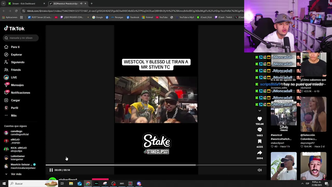Viewport: 332px width, 187px height.
Task: Open the tab search dropdown arrow
Action: 3,4
